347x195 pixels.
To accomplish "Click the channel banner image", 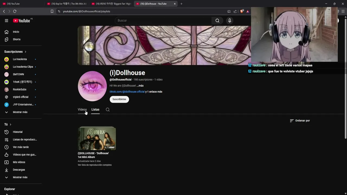I will 164,45.
